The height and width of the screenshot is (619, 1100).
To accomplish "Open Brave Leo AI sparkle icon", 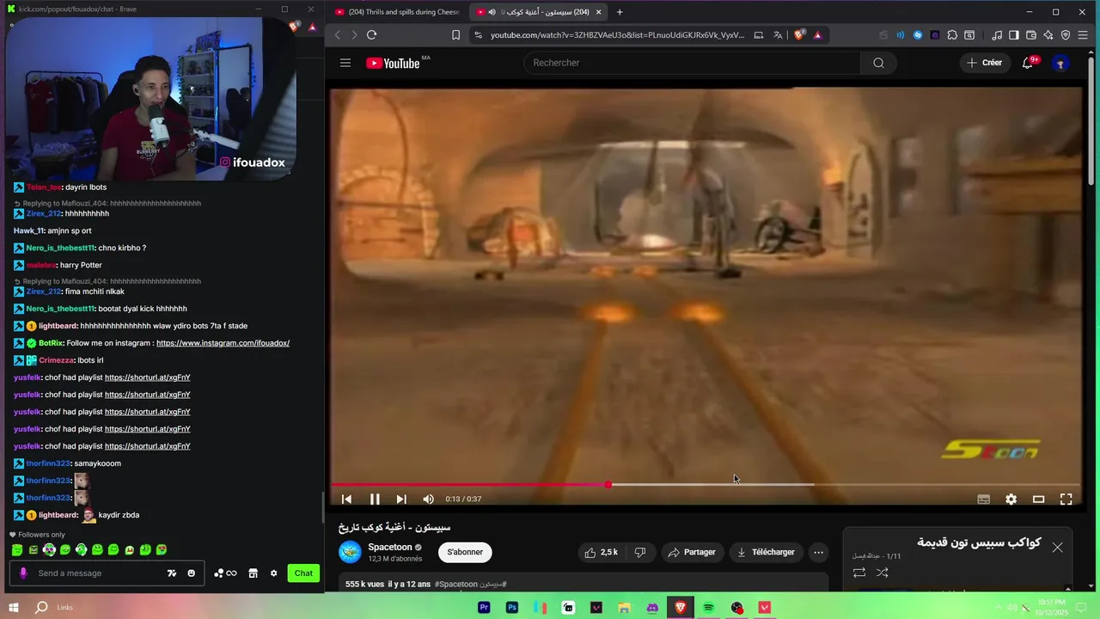I will point(1048,35).
